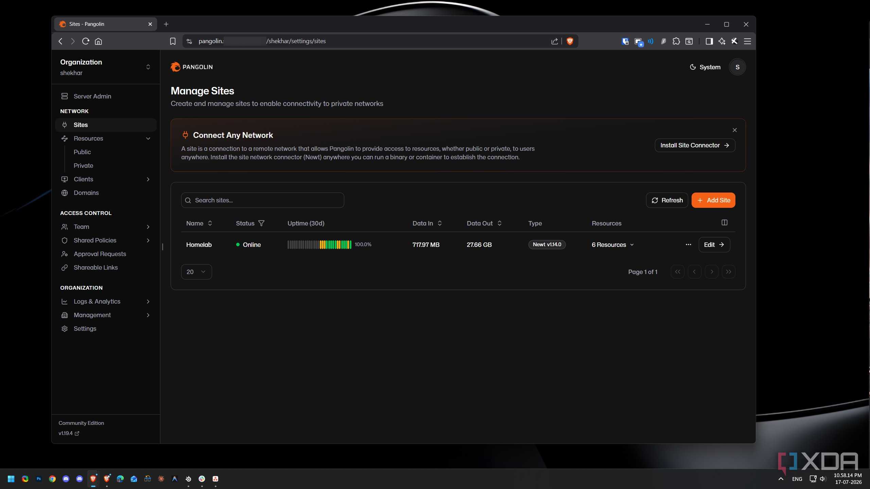Close the Sites - Pangolin tab
This screenshot has width=870, height=489.
tap(150, 24)
